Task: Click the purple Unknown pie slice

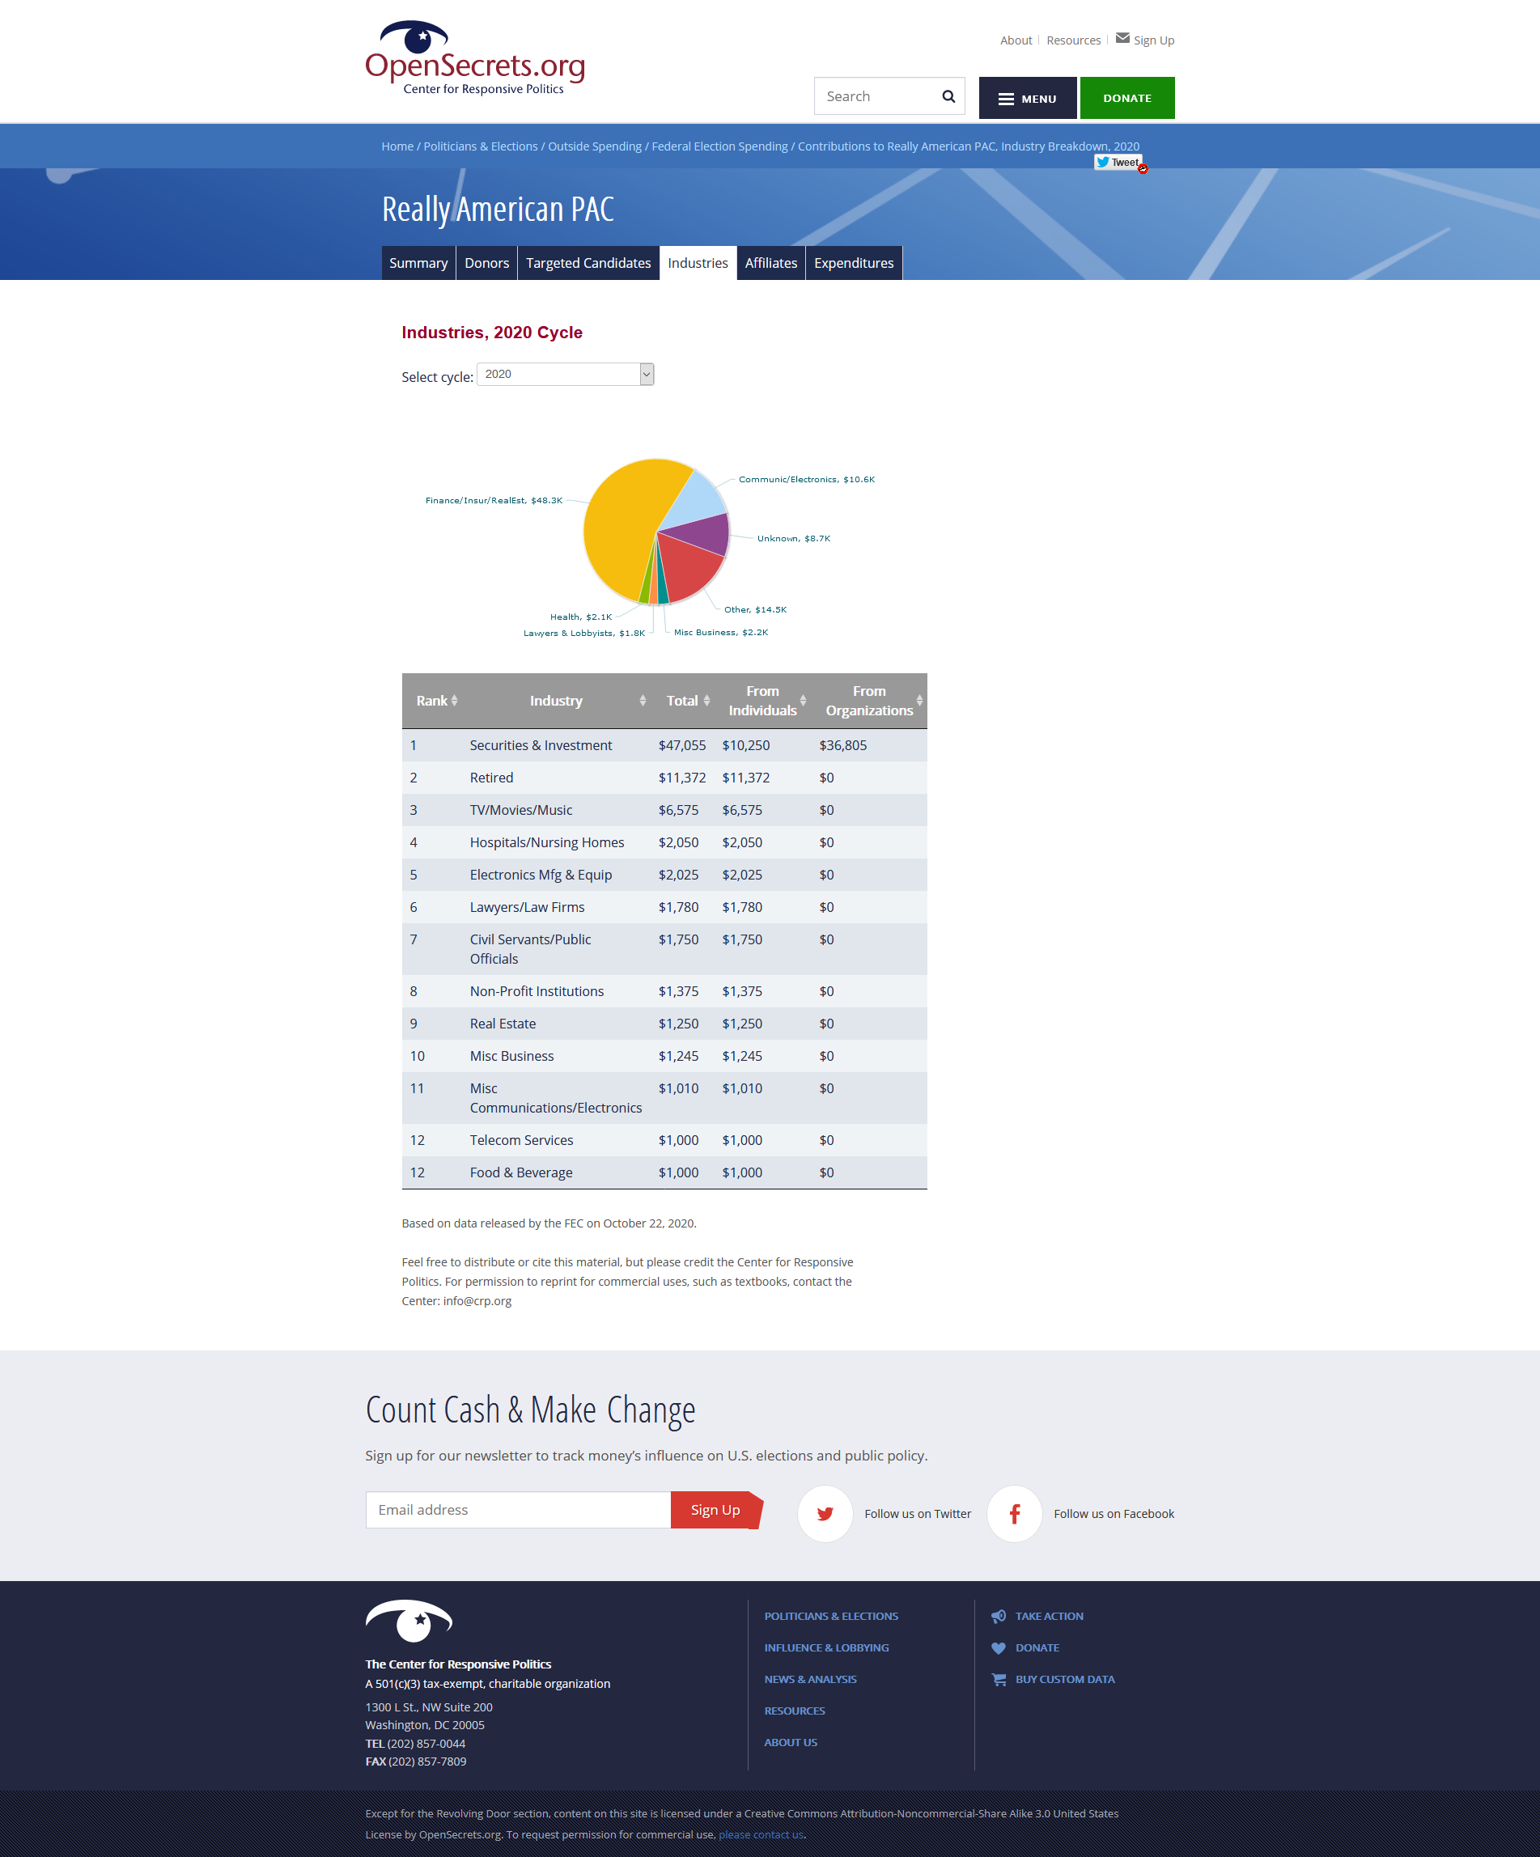Action: [705, 534]
